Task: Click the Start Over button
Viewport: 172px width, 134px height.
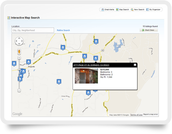Action: point(149,30)
